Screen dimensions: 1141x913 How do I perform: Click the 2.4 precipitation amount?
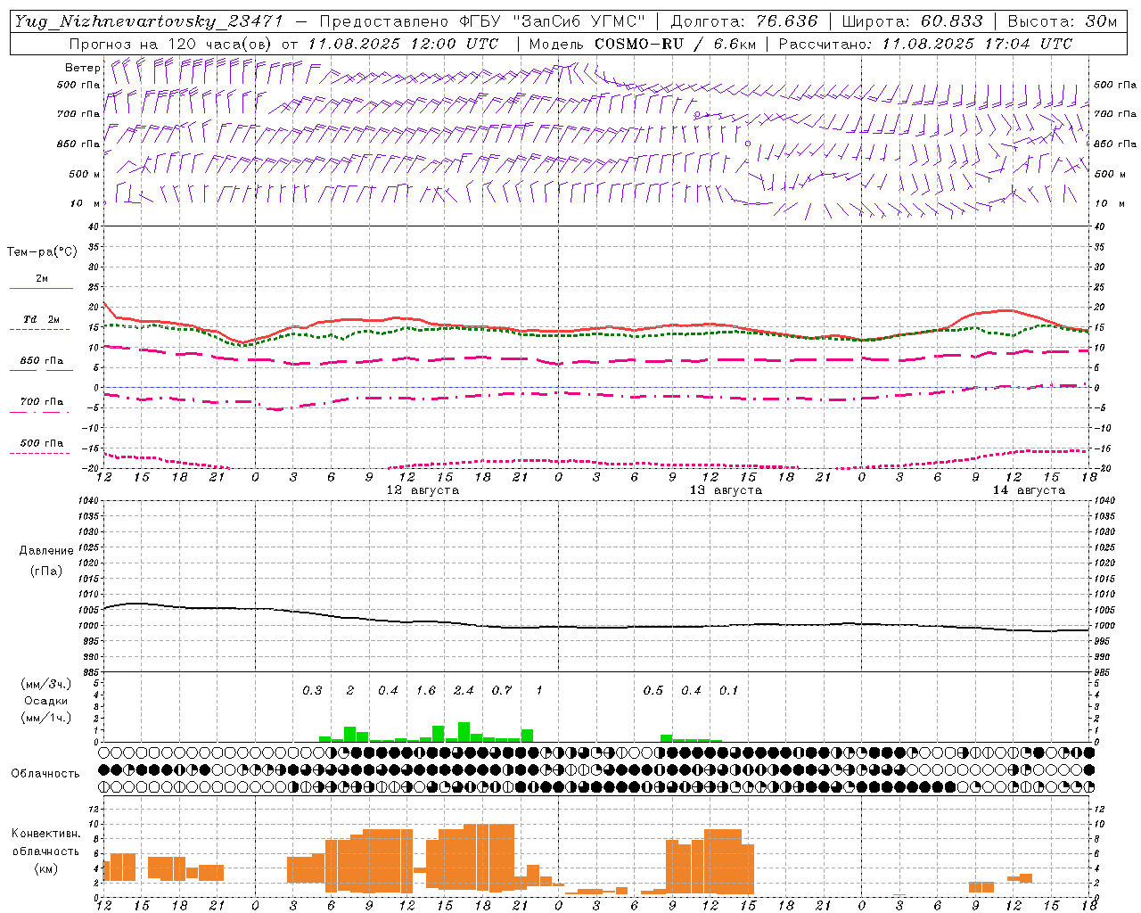464,690
